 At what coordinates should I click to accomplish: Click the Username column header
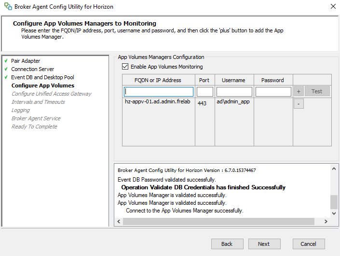point(234,80)
